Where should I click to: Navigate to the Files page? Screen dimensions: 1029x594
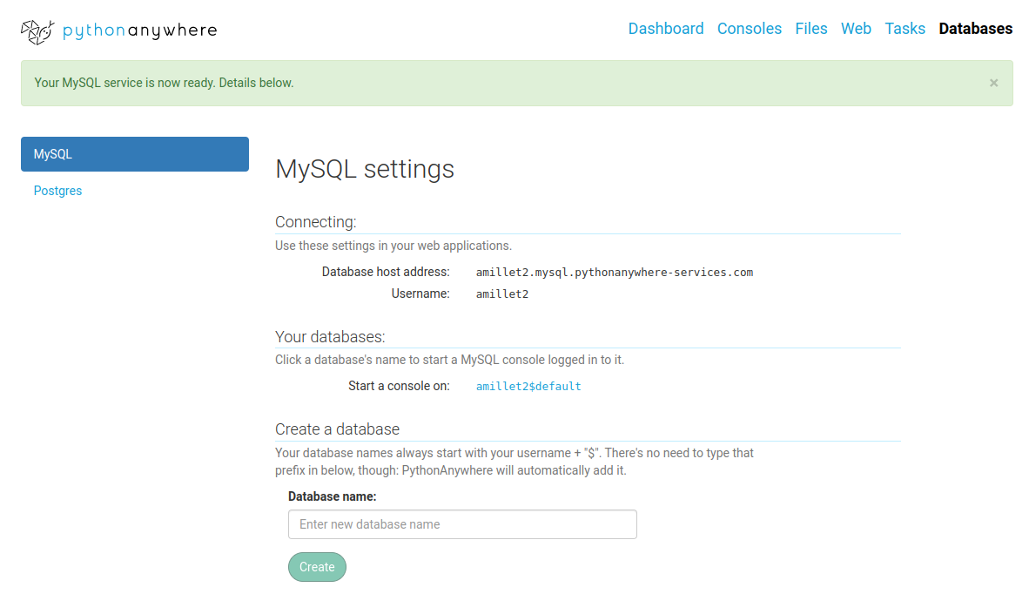coord(810,29)
